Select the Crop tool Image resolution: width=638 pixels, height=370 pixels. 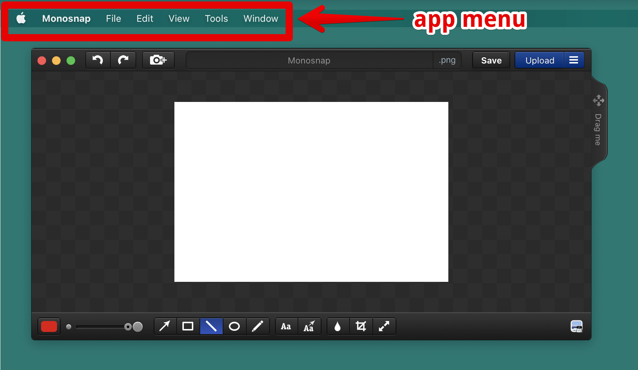[361, 326]
